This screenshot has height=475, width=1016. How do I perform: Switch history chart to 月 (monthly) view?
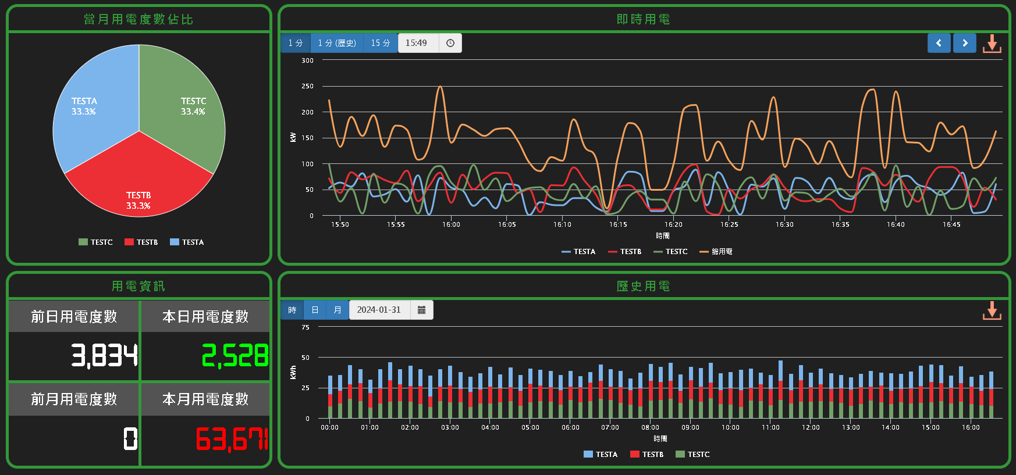click(x=338, y=310)
